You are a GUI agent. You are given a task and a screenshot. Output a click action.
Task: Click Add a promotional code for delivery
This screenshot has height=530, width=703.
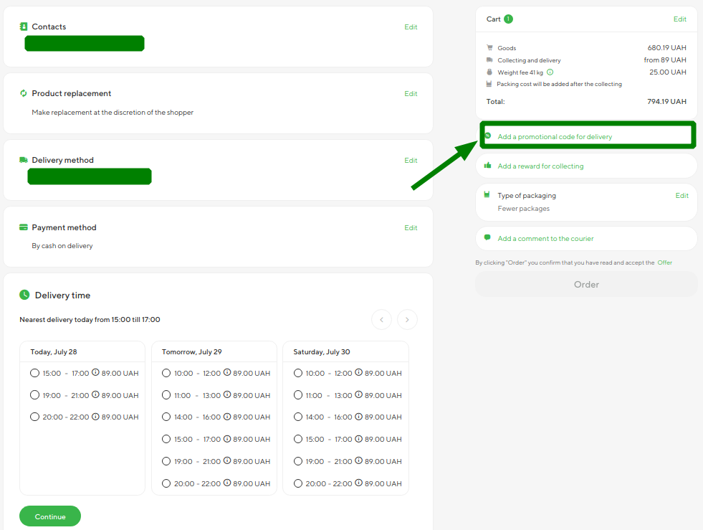(x=555, y=136)
